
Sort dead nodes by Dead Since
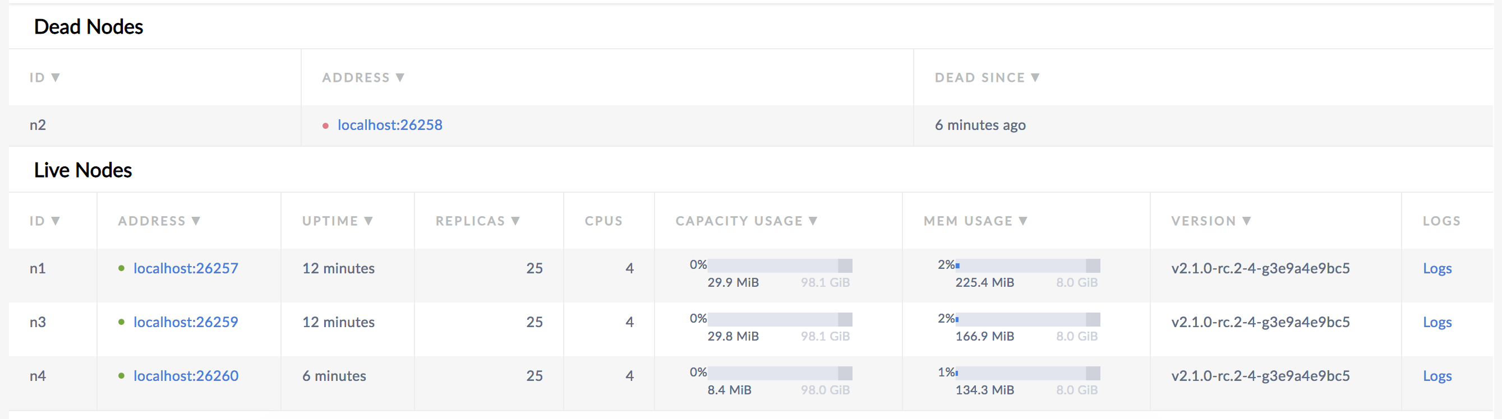pyautogui.click(x=987, y=77)
